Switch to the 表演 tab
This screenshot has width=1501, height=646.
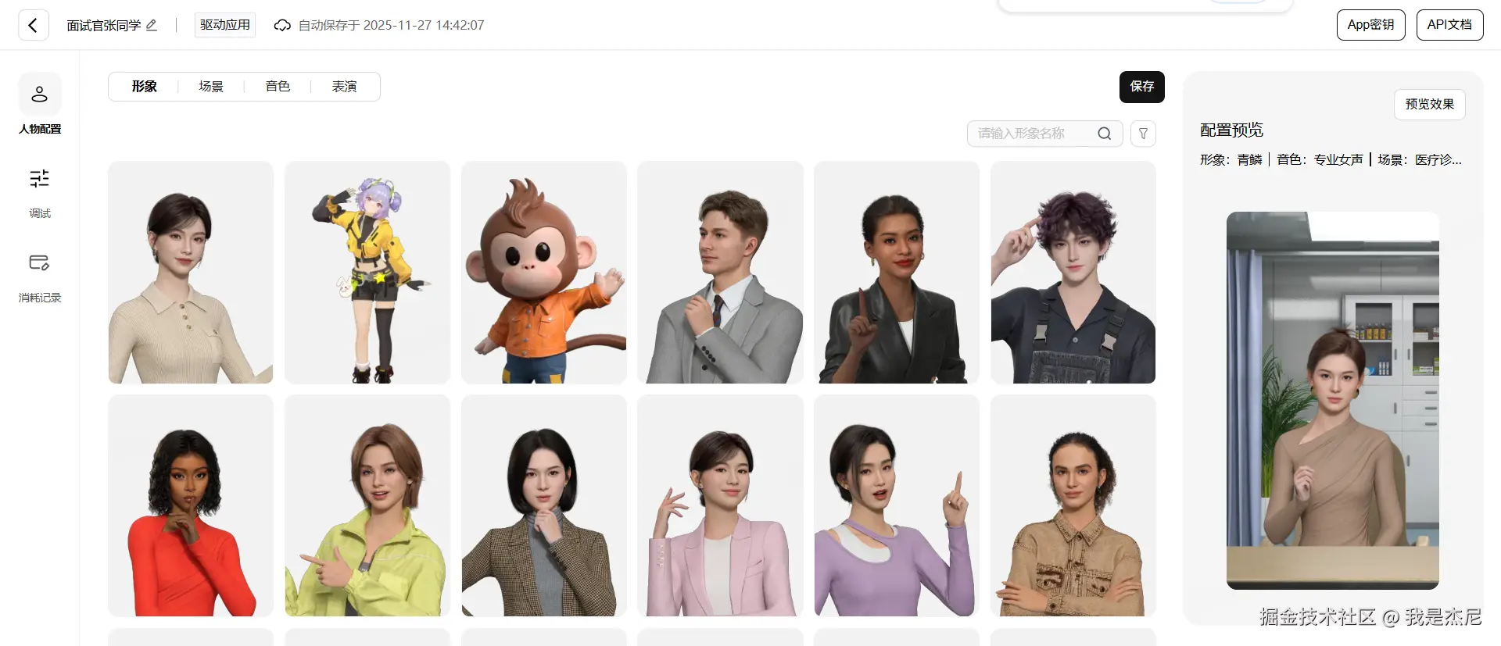344,87
